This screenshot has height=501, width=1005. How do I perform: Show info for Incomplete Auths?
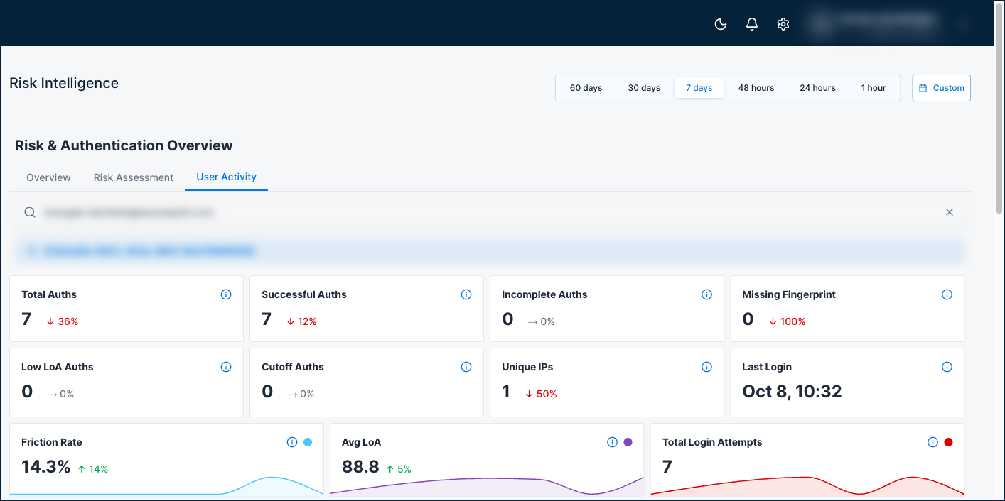(x=706, y=294)
